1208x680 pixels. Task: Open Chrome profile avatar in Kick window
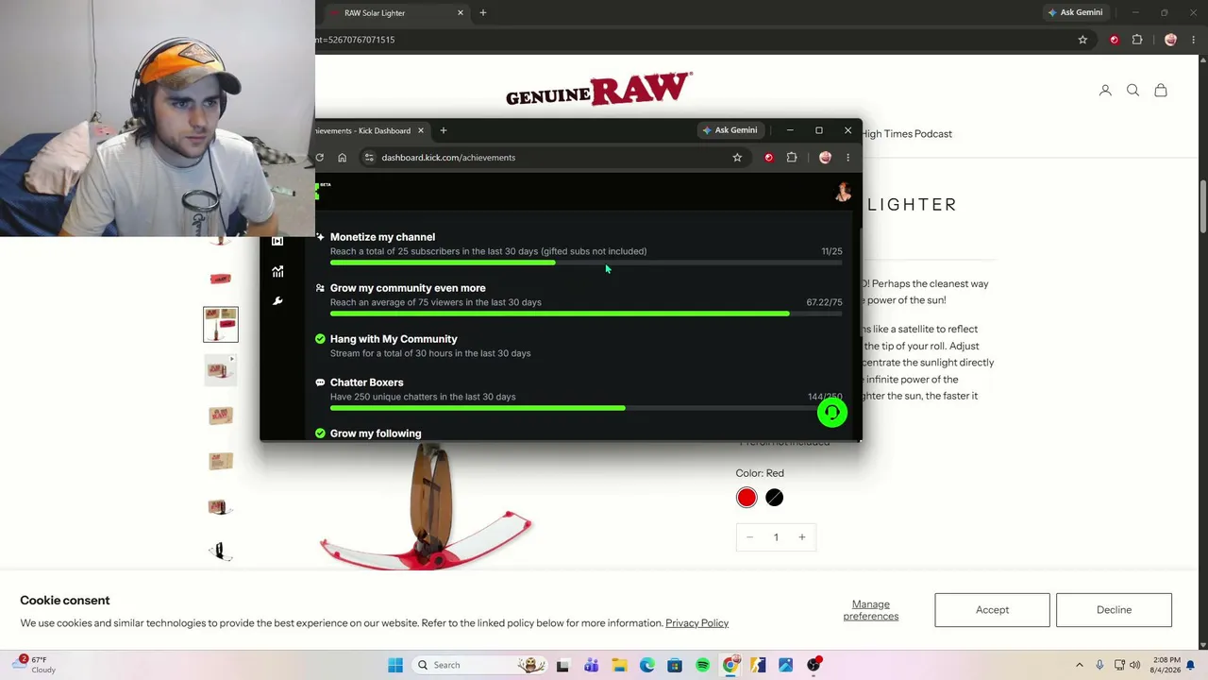[x=826, y=158]
